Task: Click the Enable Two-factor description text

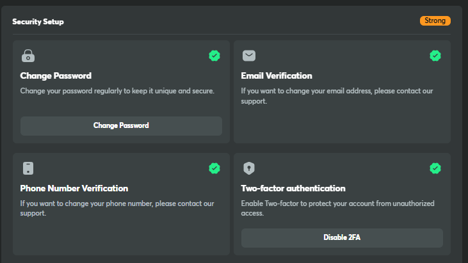Action: tap(337, 208)
